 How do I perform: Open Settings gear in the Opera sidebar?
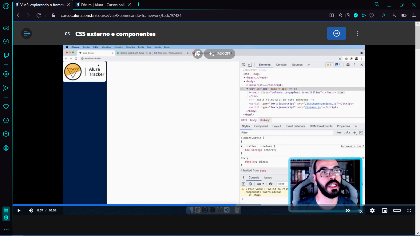pyautogui.click(x=6, y=148)
